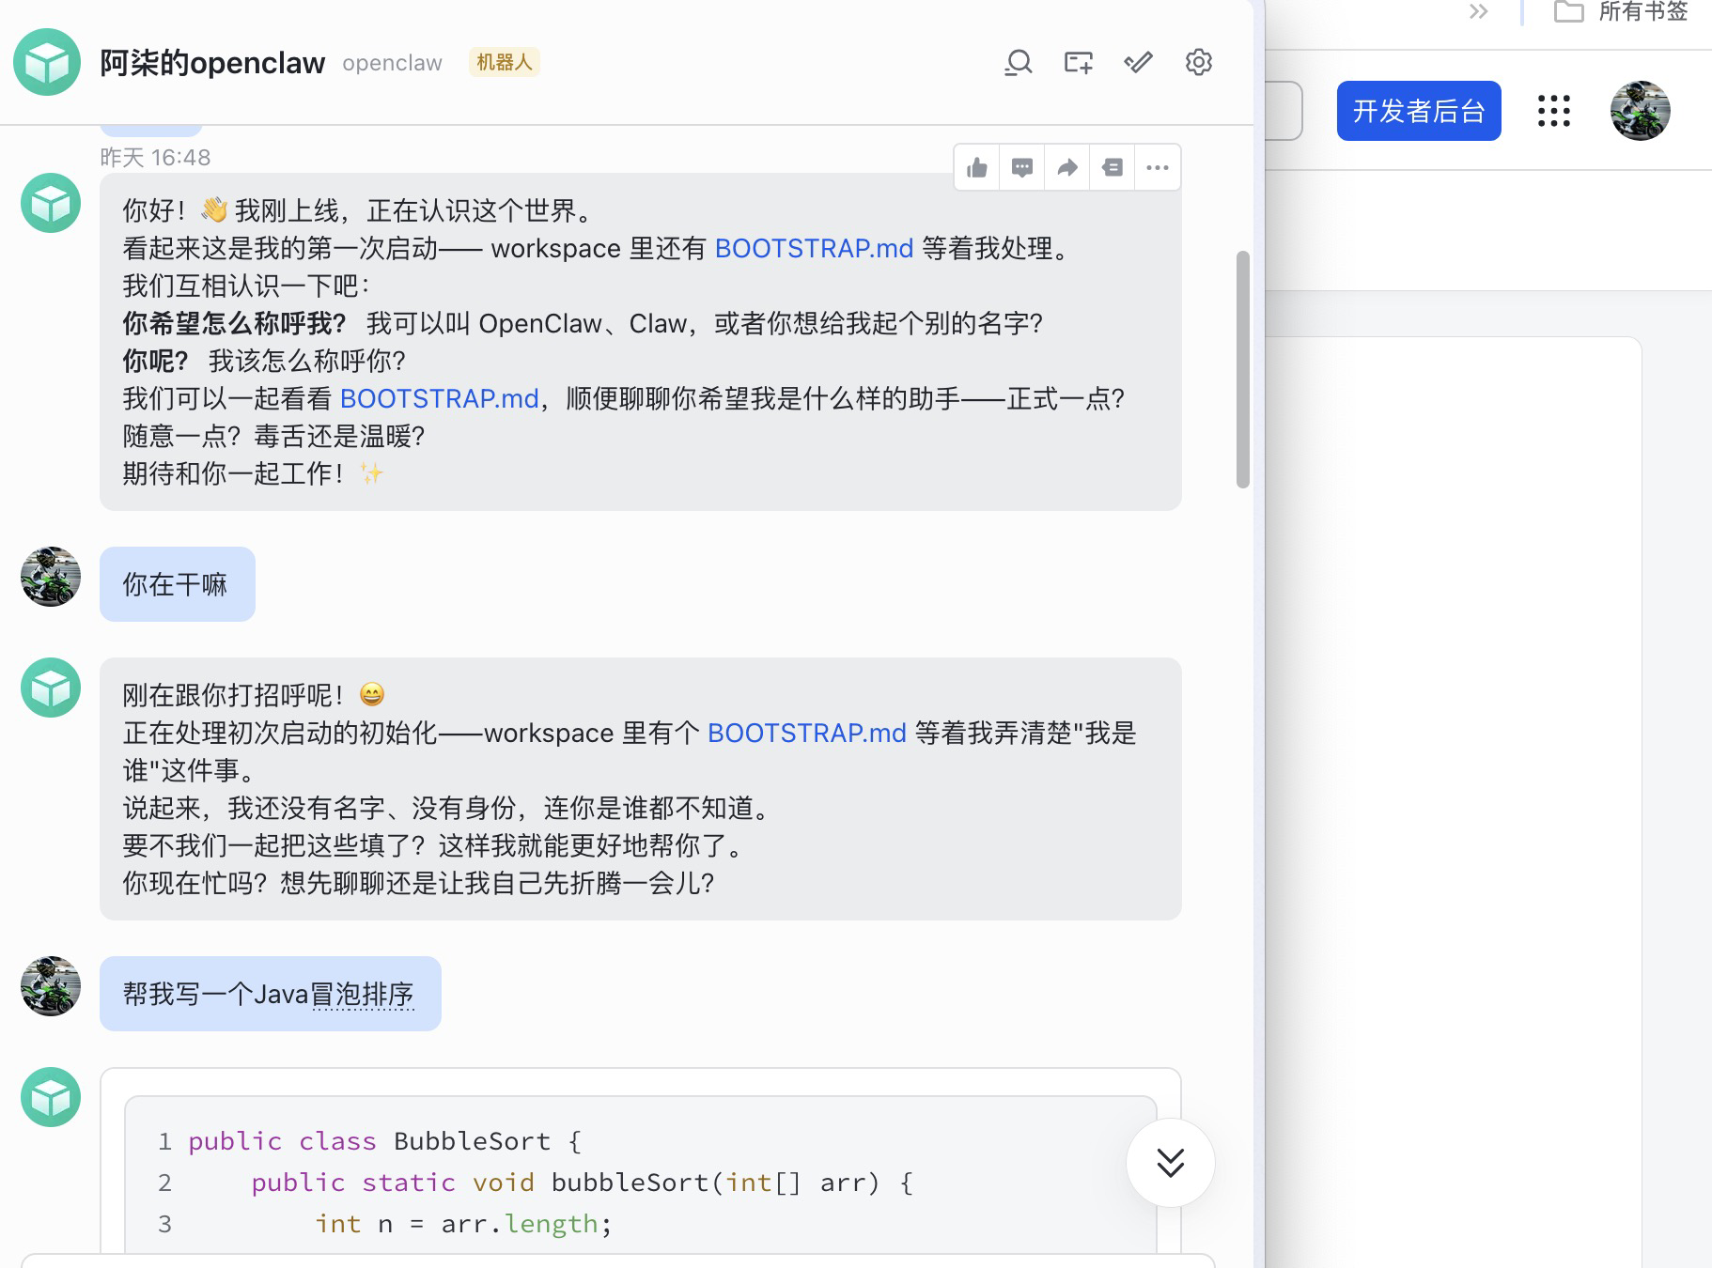Click code line 'int n = arr.length;'
Screen dimensions: 1712x1268
(x=463, y=1224)
